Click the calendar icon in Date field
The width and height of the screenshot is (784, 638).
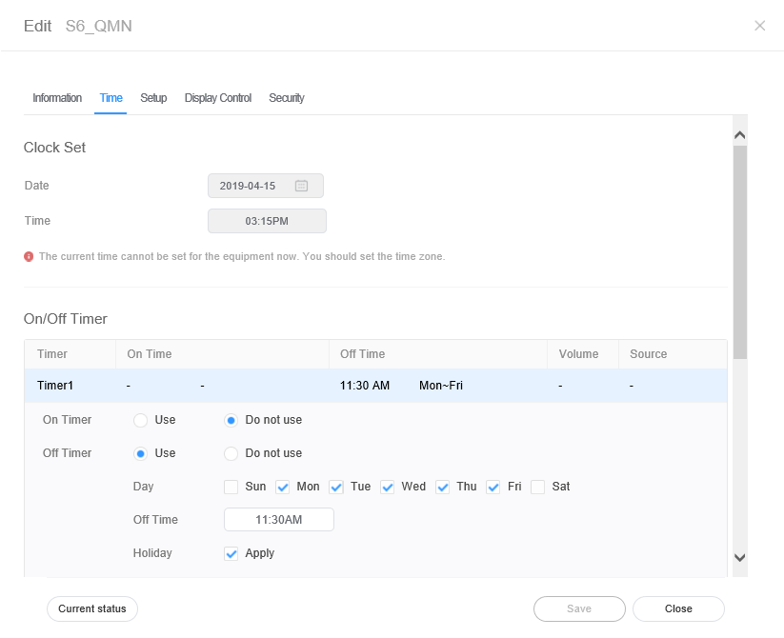coord(301,186)
